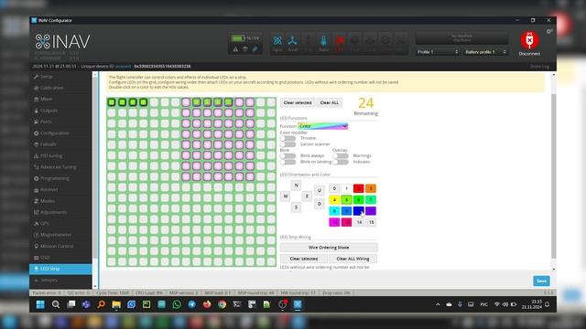Click the Clear ALL Wiring button

353,259
